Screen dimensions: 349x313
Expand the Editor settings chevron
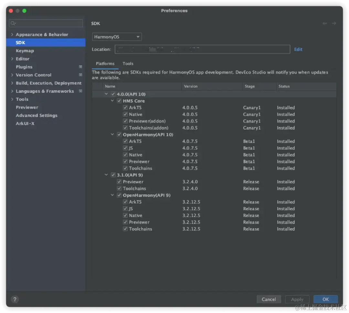[12, 59]
